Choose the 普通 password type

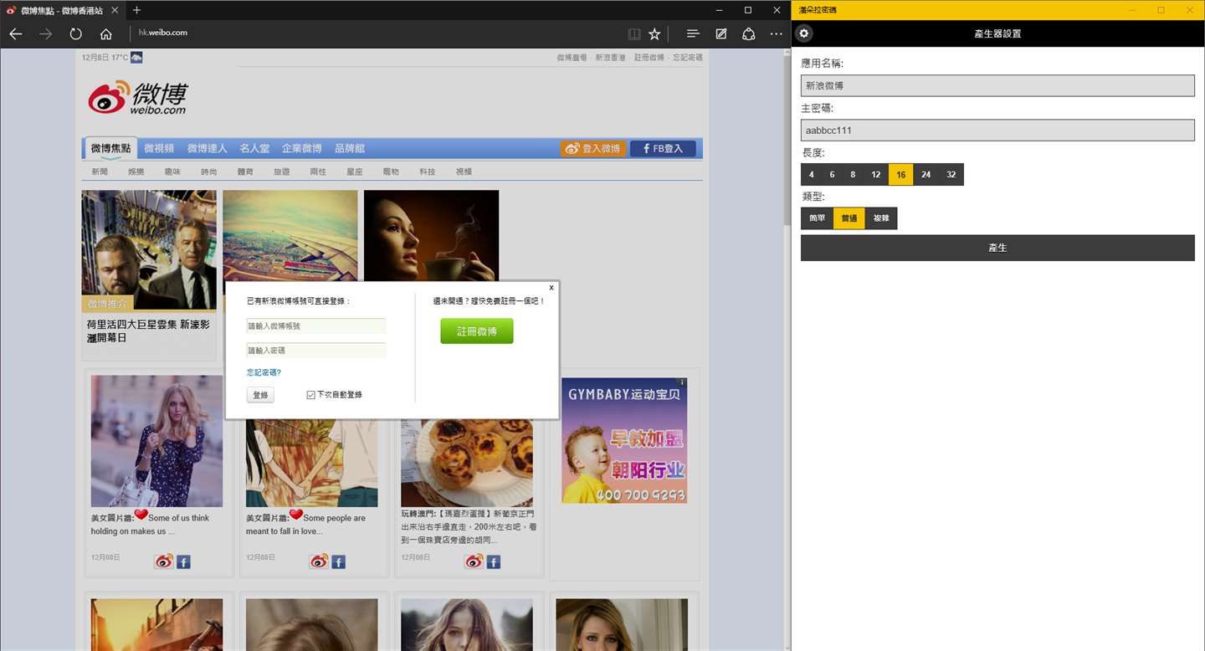point(849,218)
